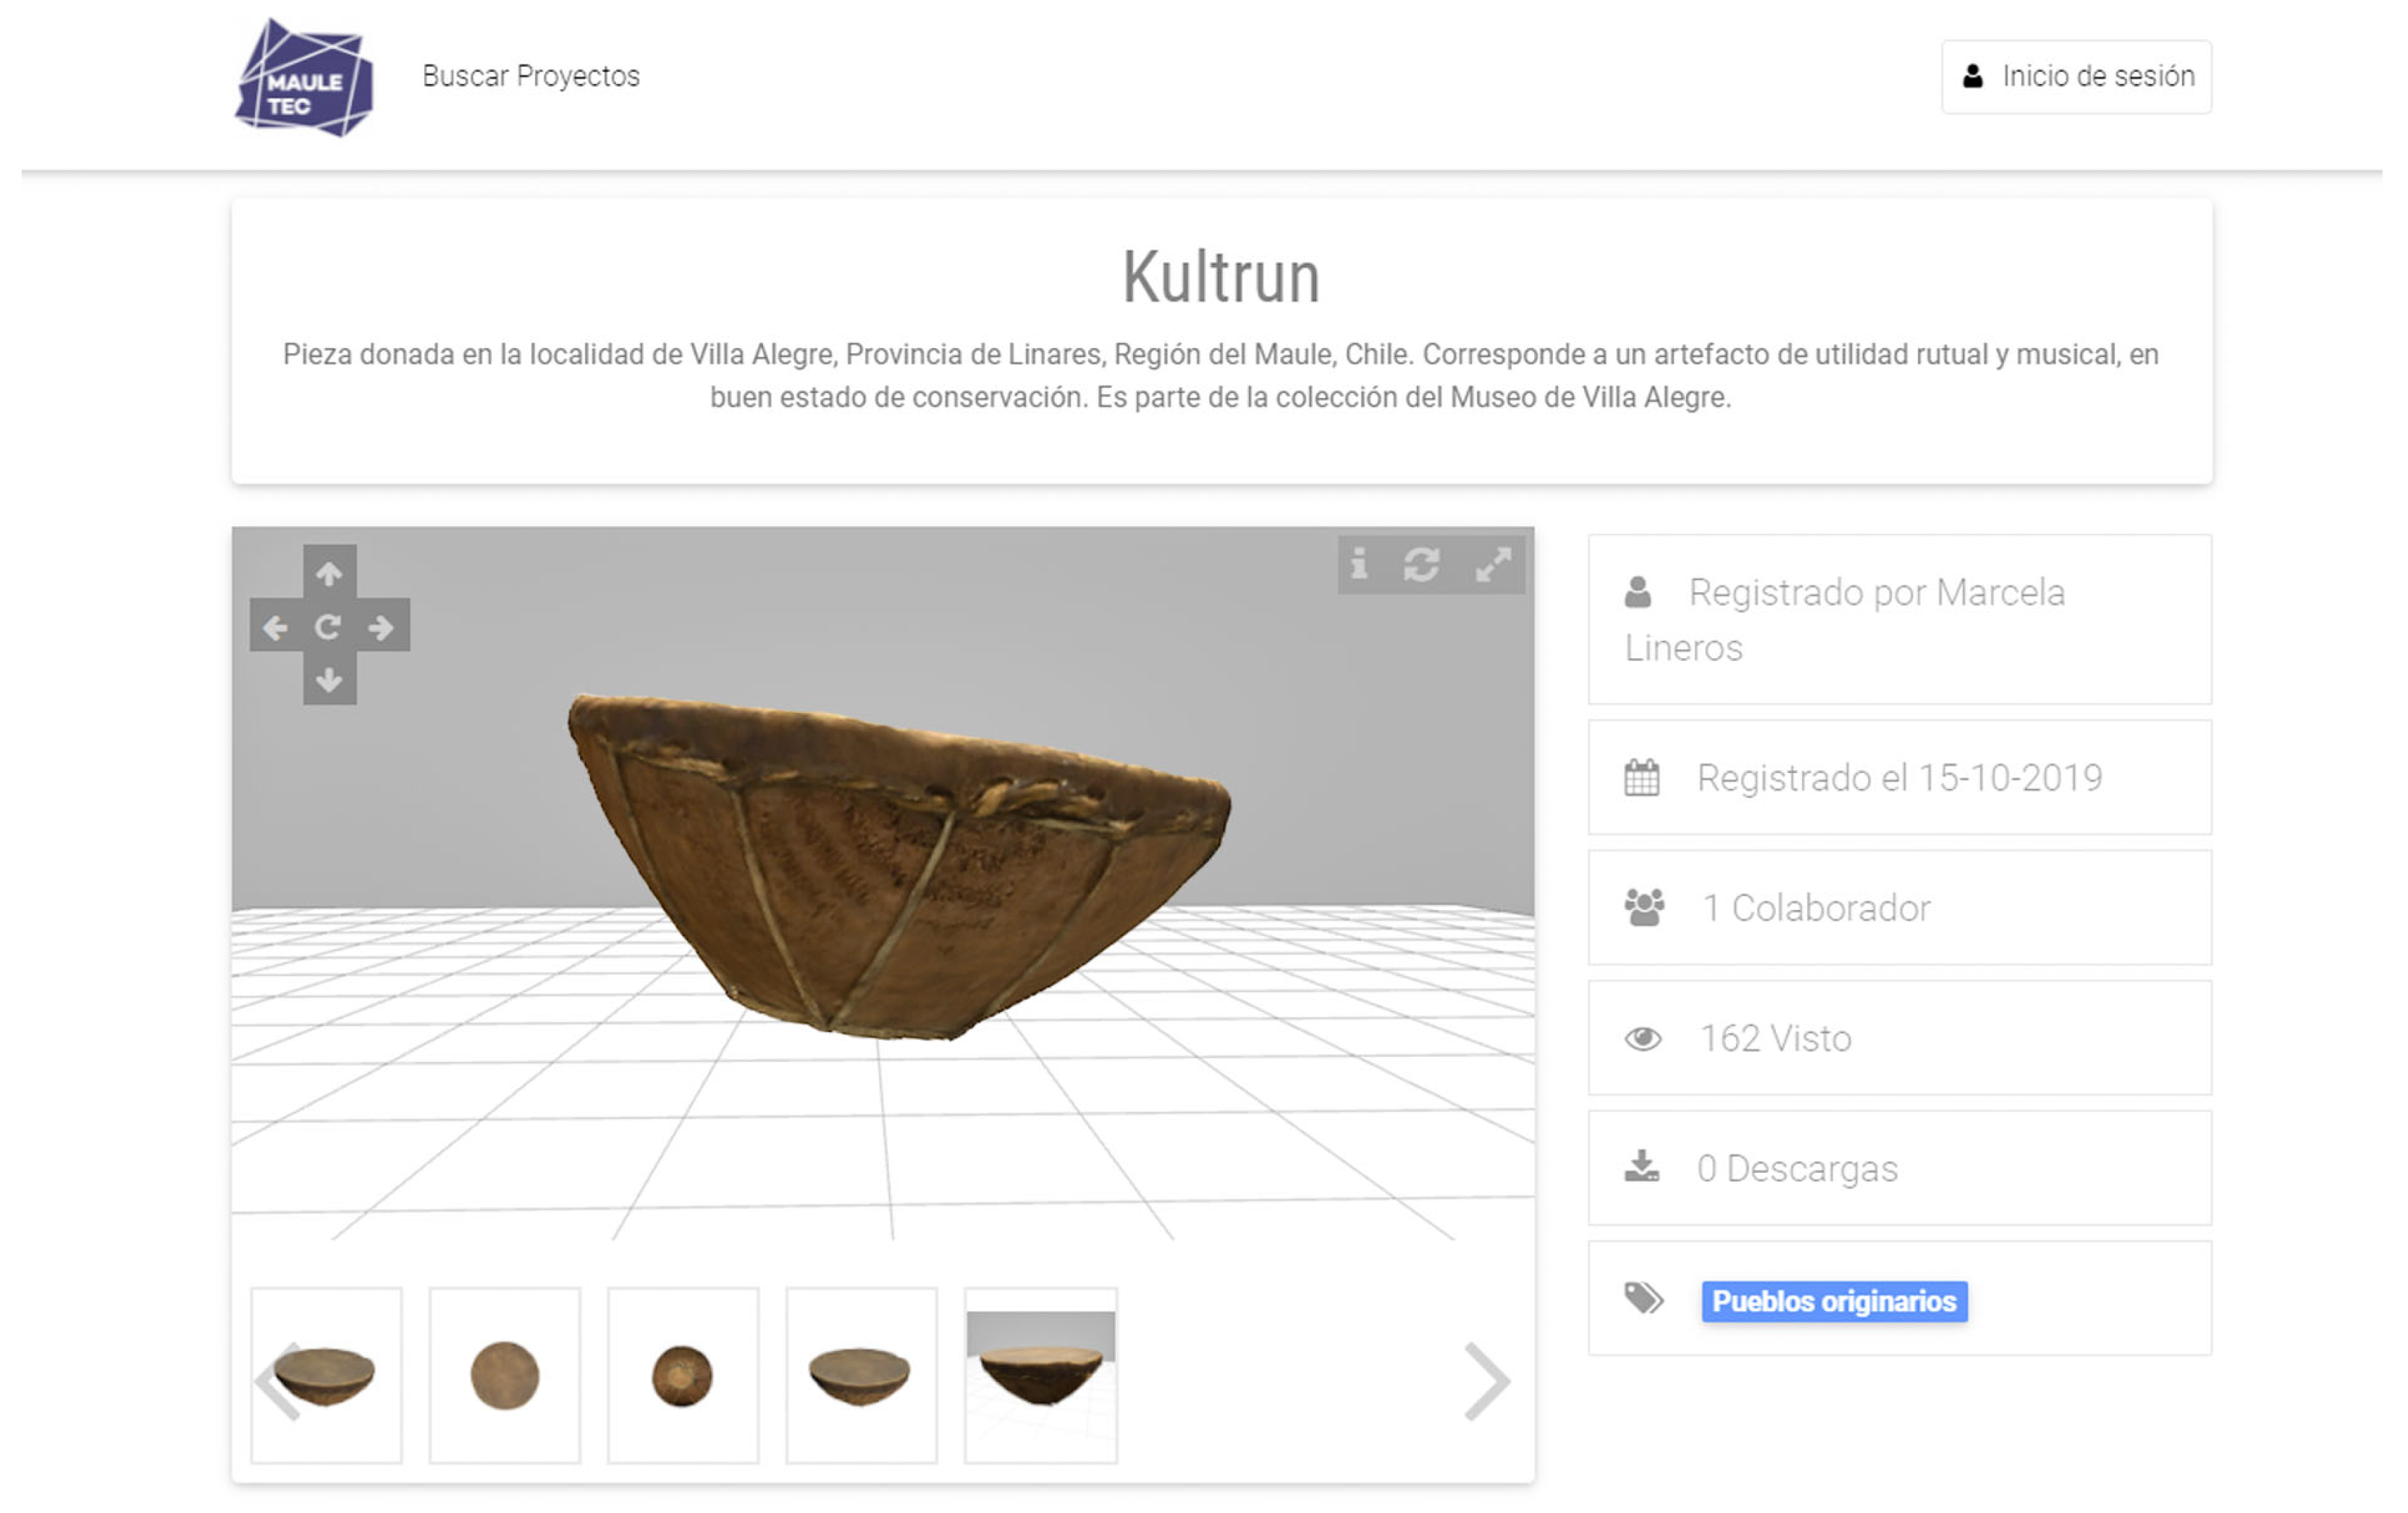
Task: Rotate the model downward with down arrow
Action: pos(329,681)
